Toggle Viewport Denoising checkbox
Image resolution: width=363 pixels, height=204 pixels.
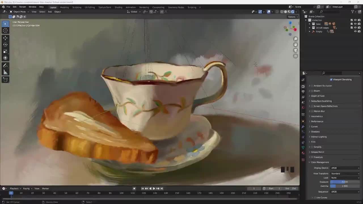coord(331,80)
